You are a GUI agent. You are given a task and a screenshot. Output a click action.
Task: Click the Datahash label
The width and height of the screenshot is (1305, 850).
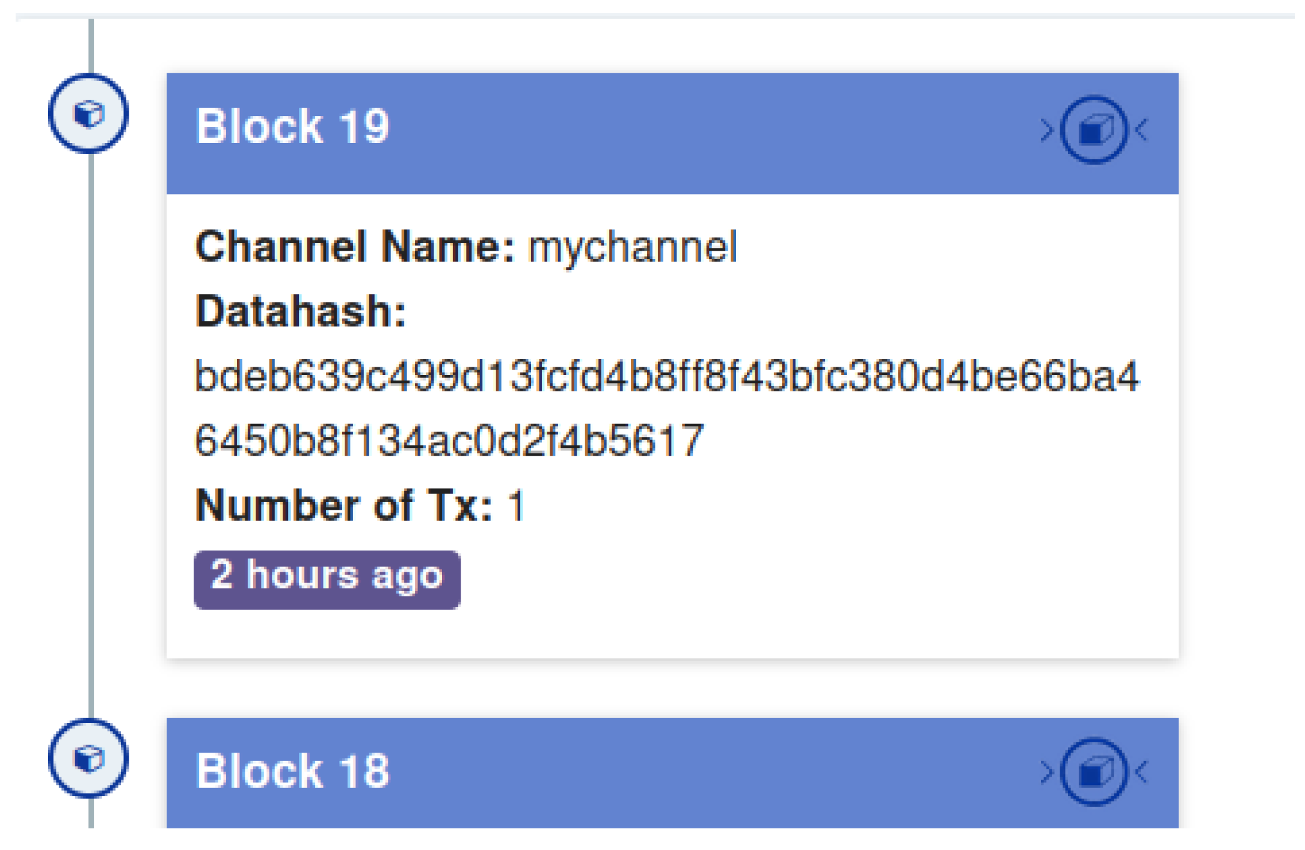pyautogui.click(x=301, y=311)
